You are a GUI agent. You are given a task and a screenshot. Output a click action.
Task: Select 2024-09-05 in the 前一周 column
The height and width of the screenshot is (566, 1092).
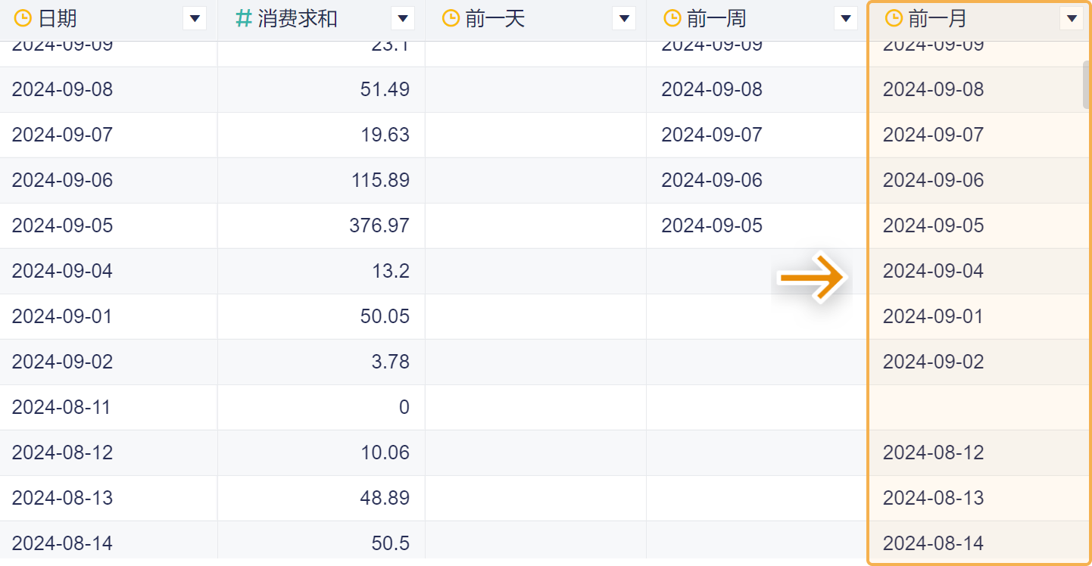pos(712,225)
